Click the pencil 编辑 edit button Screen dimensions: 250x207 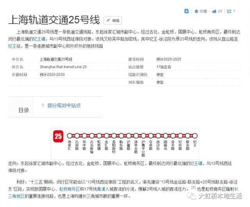[112, 20]
